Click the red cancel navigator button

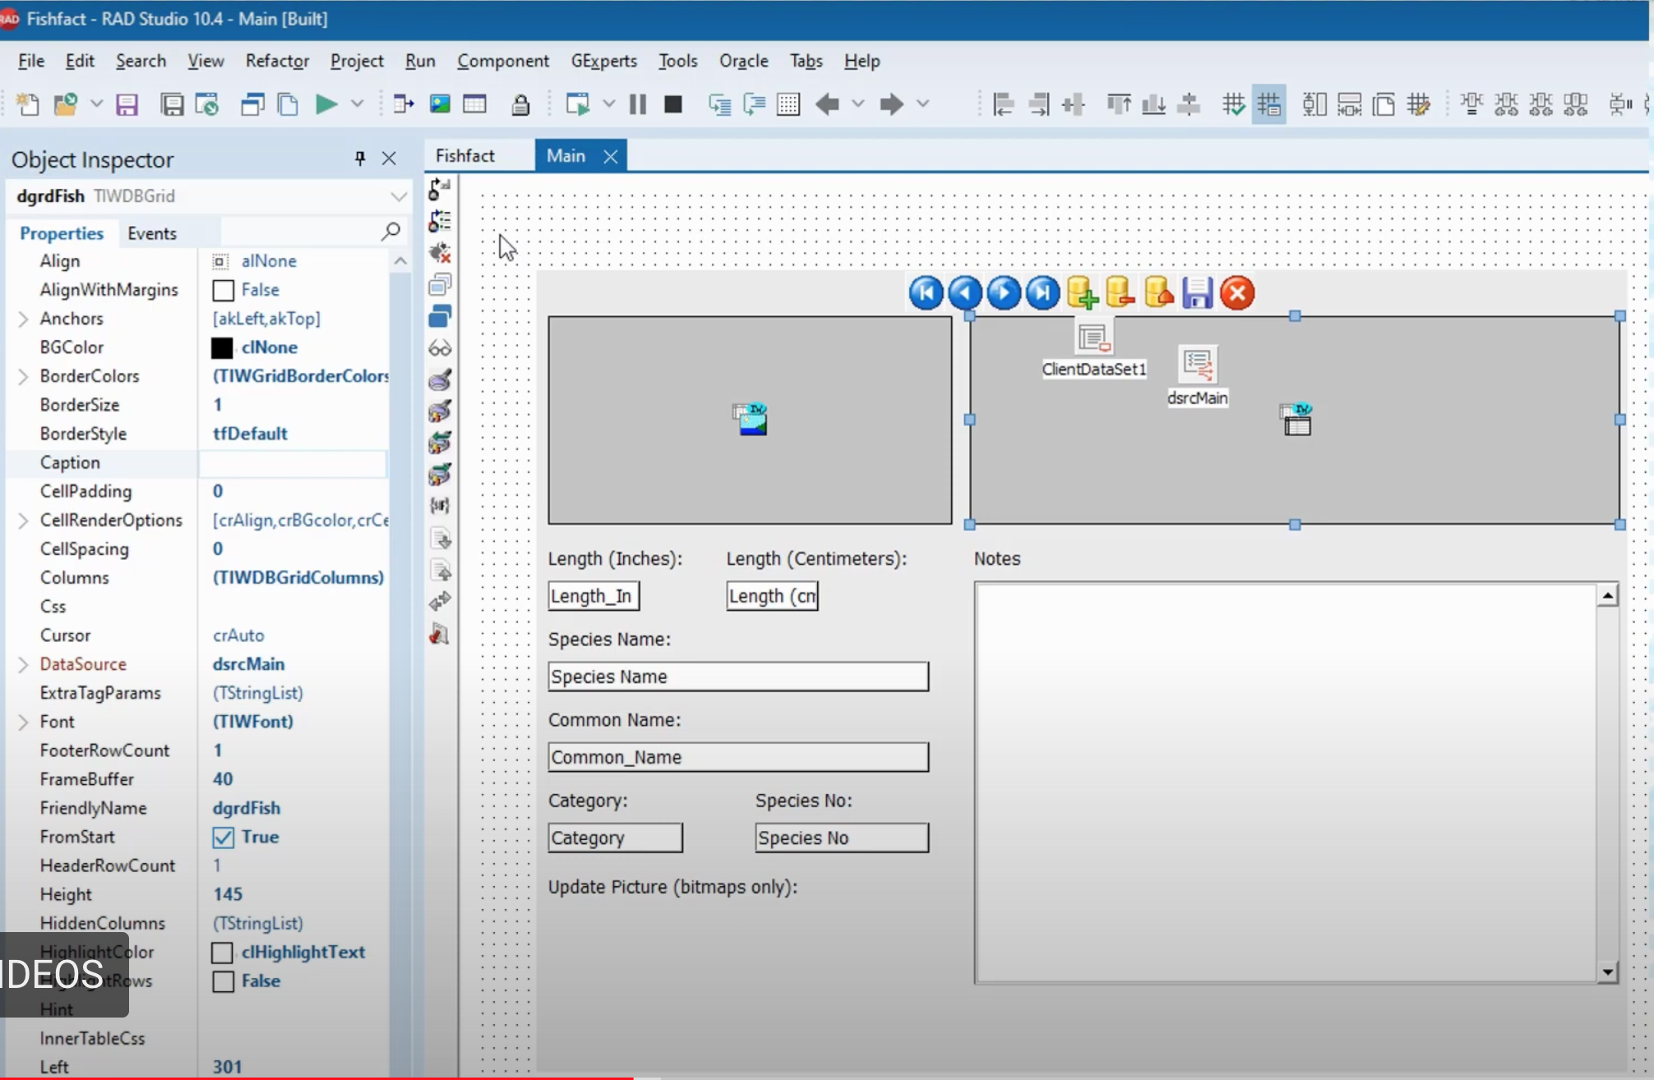[1237, 293]
